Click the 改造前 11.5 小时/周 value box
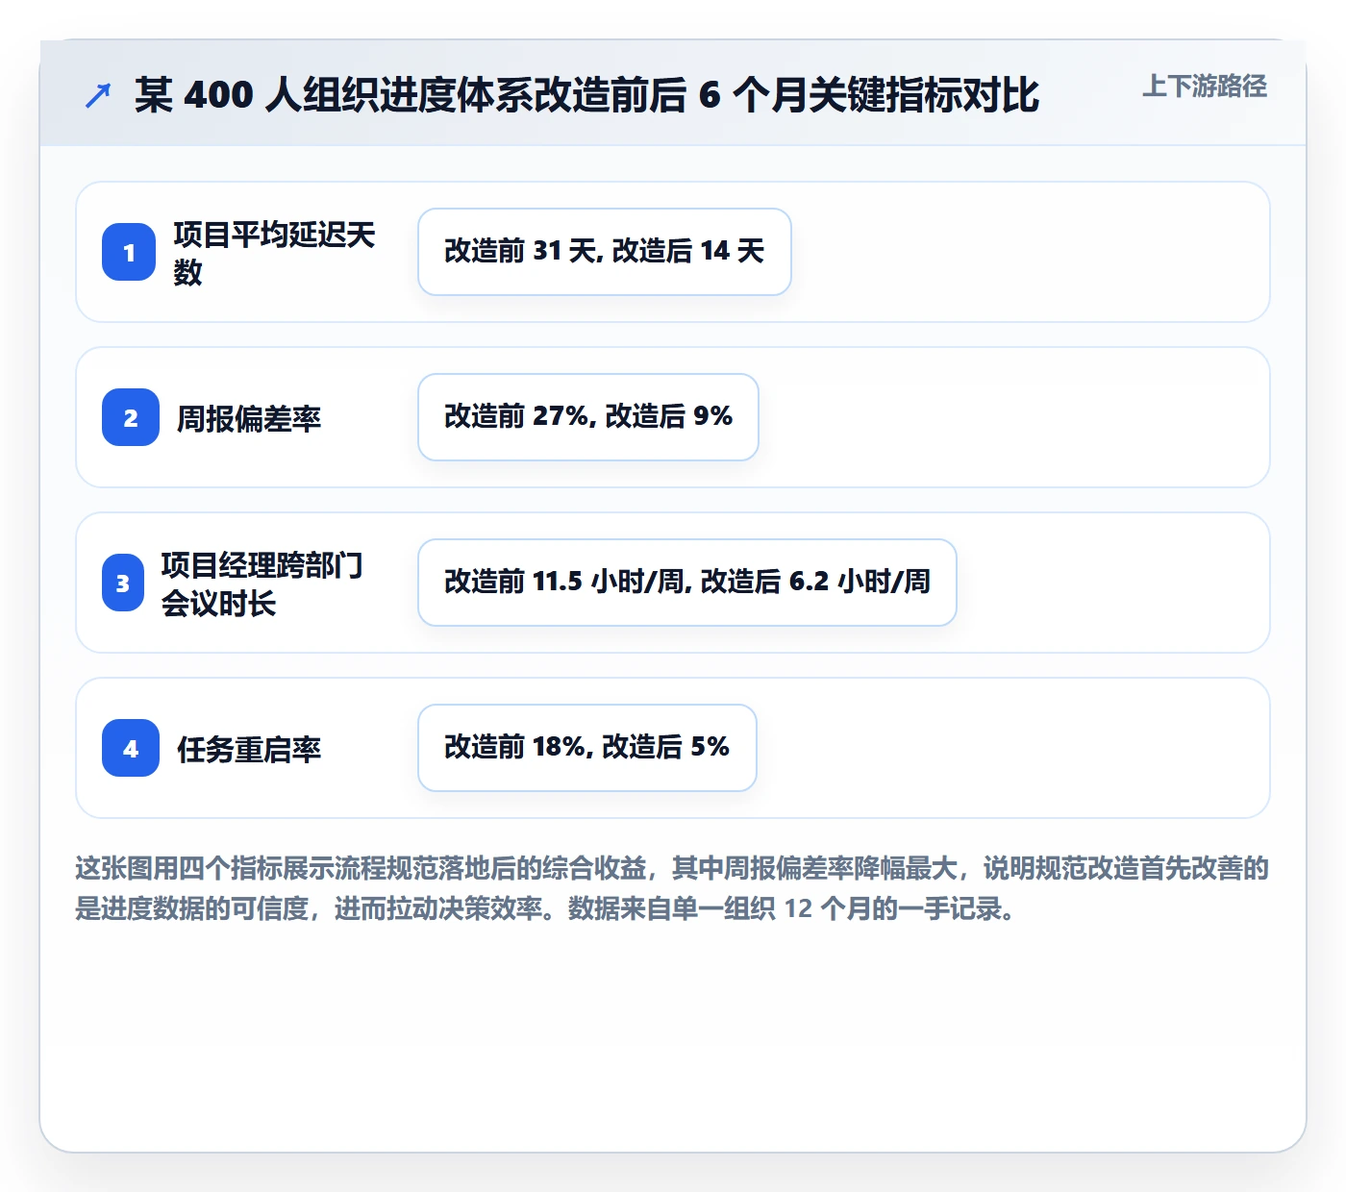1346x1192 pixels. 687,583
